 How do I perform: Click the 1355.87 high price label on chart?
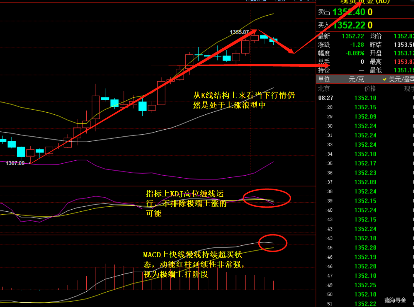(239, 32)
